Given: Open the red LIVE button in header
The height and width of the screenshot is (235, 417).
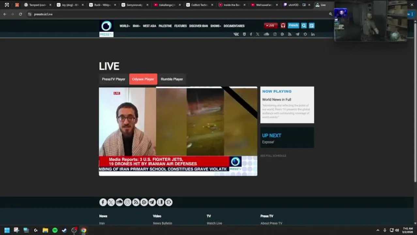Looking at the screenshot, I should coord(270,25).
